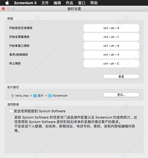
Task: Open the 作品 menu
Action: tap(70, 3)
